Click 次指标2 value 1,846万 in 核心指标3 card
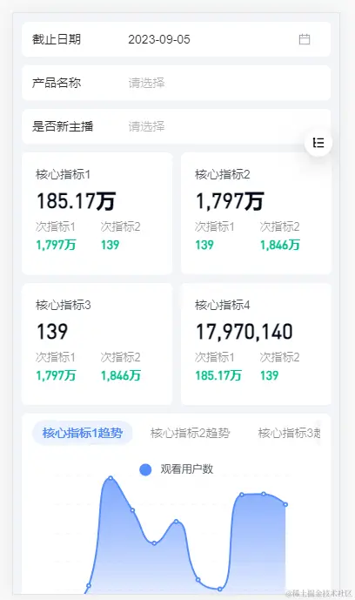Viewport: 355px width, 600px height. [x=121, y=375]
